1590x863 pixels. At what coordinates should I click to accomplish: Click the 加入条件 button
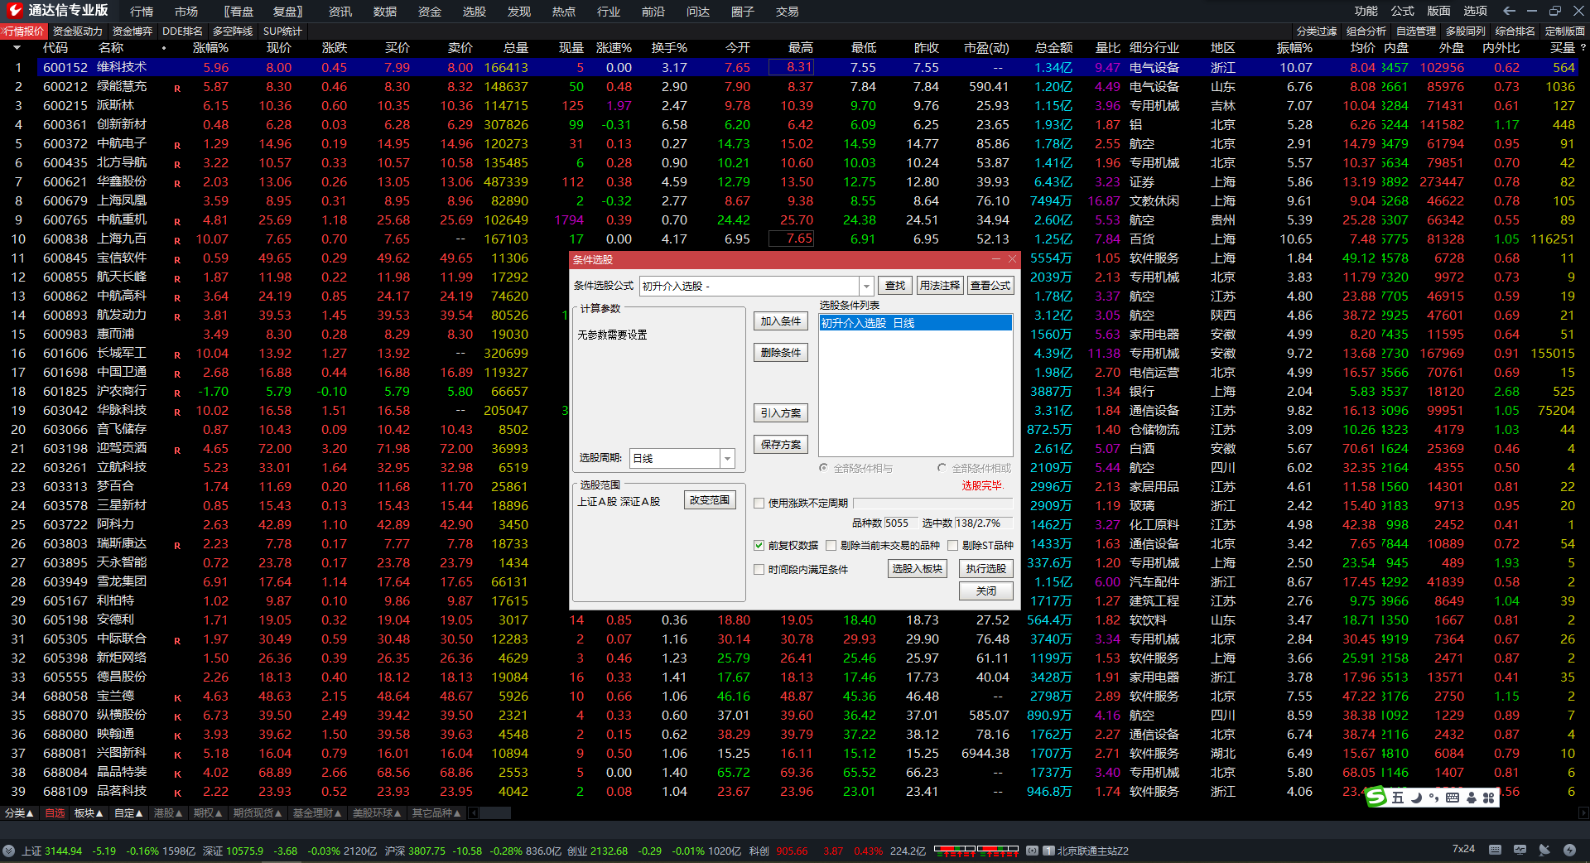pyautogui.click(x=780, y=321)
